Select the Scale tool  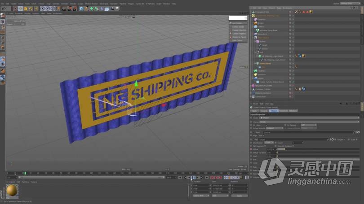point(26,9)
